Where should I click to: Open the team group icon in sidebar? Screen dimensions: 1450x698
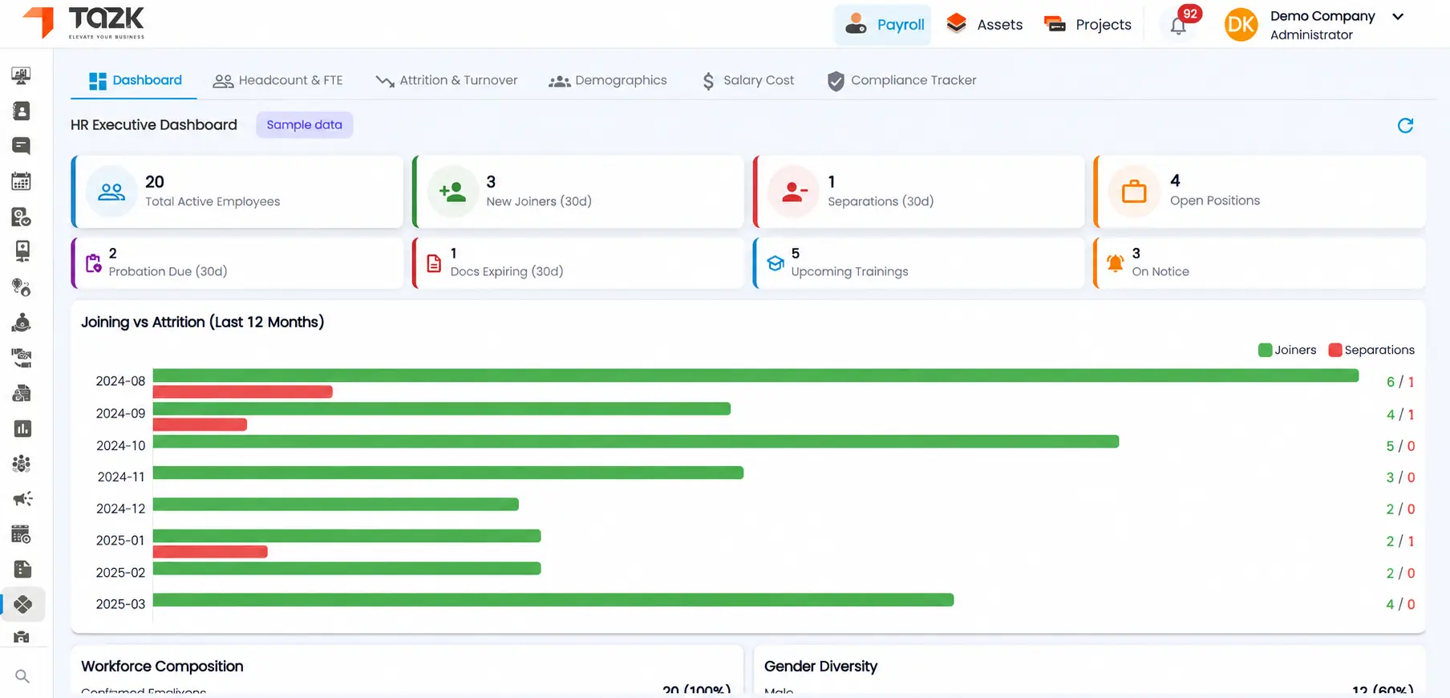(22, 464)
